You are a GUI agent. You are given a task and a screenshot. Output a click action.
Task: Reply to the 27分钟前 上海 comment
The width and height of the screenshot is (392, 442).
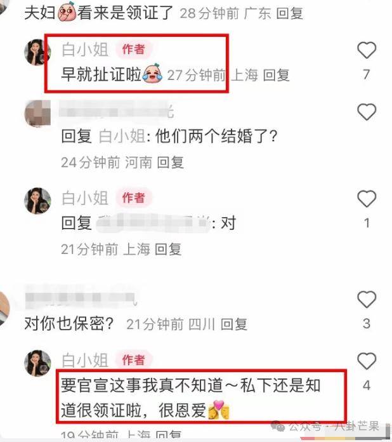pos(277,76)
